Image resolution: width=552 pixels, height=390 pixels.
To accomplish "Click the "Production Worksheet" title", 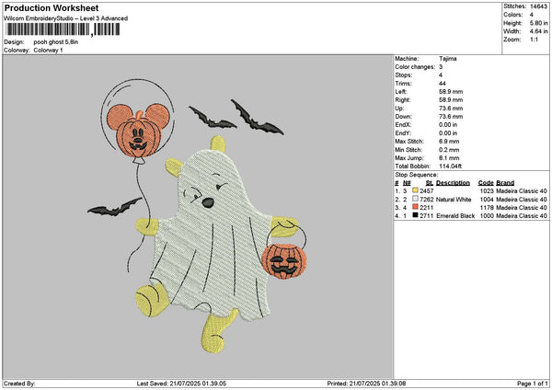I will point(52,8).
